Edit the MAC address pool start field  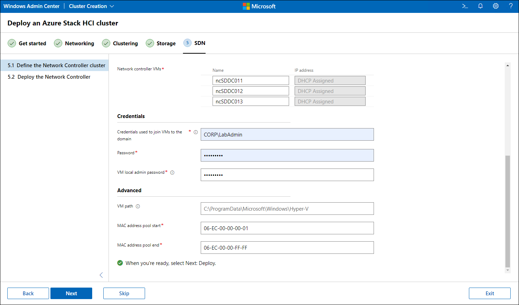tap(287, 228)
